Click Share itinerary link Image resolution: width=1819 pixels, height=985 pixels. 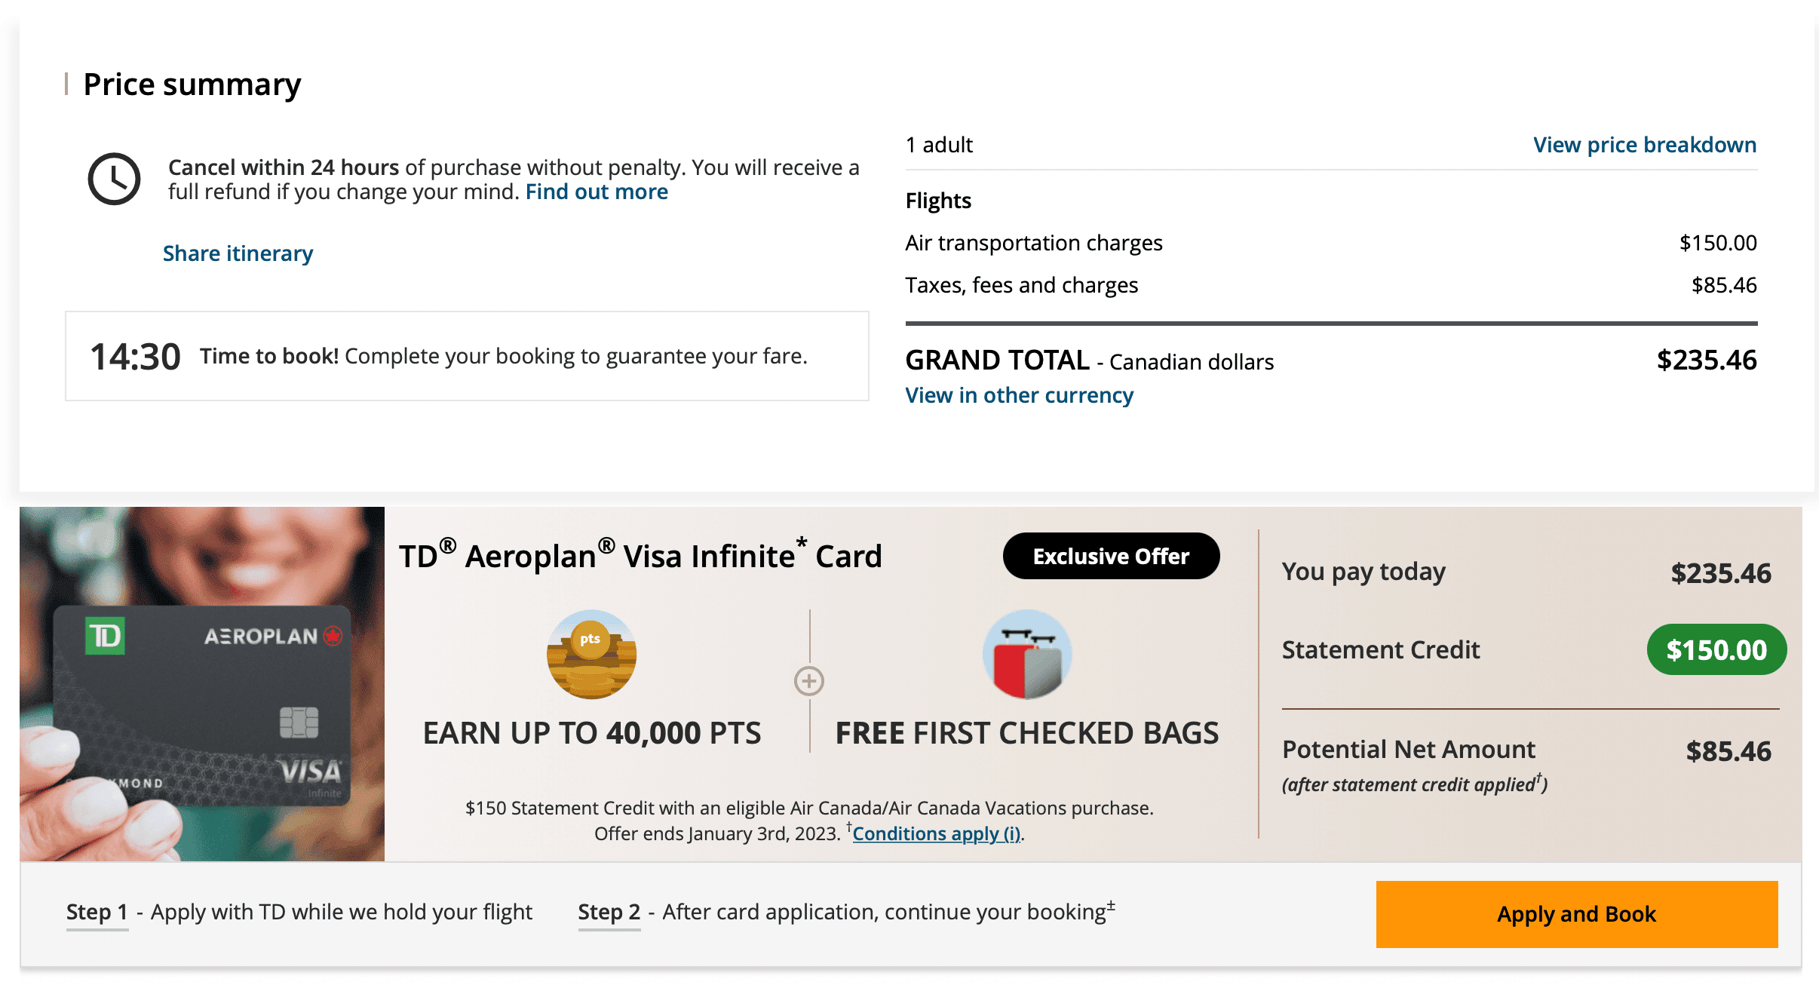(x=238, y=253)
